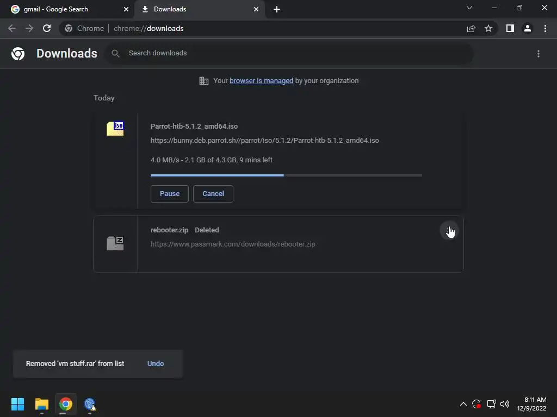The image size is (557, 417).
Task: Open the Windows Start menu
Action: [17, 404]
